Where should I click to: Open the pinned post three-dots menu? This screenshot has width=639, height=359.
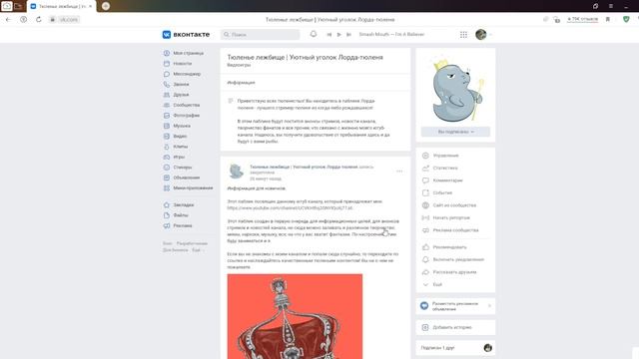tap(399, 172)
